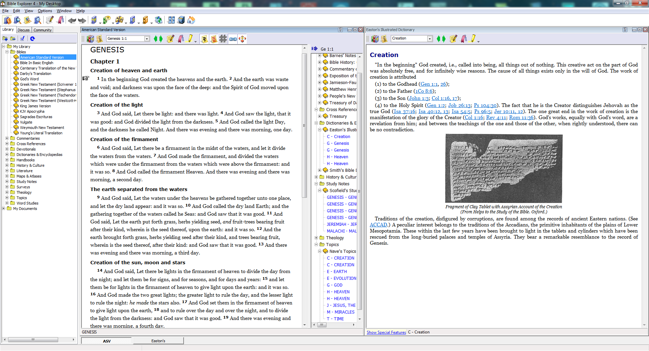Expand the Dictionaries & Encyclopedias folder
The height and width of the screenshot is (351, 649).
(7, 154)
